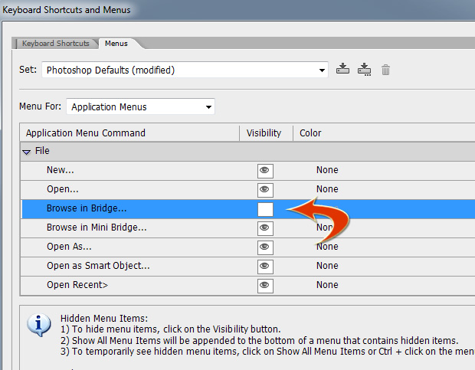
Task: Hide the New... menu item
Action: pyautogui.click(x=265, y=171)
